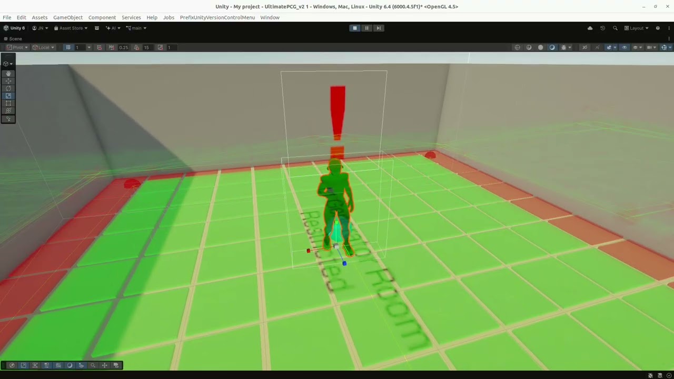674x379 pixels.
Task: Click the last icon in bottom overlay toolbar
Action: pyautogui.click(x=116, y=365)
